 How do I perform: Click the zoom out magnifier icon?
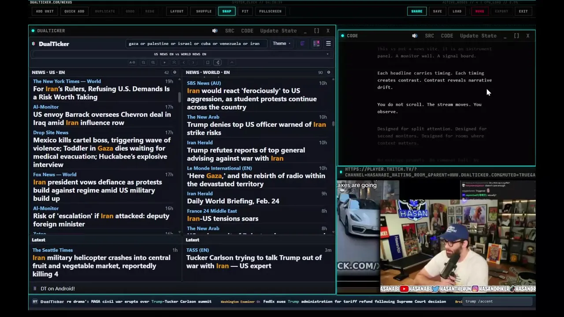(x=143, y=63)
